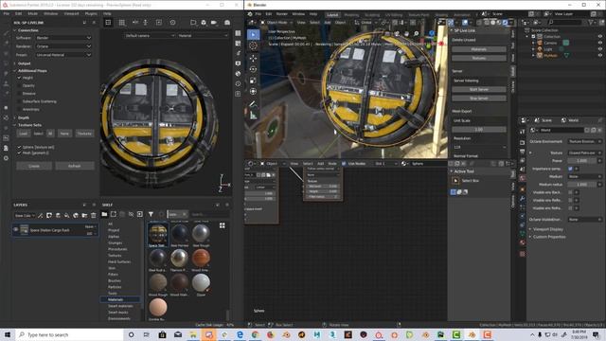Image resolution: width=606 pixels, height=341 pixels.
Task: Select the orange wood material thumbnail in Shelf
Action: [x=201, y=258]
